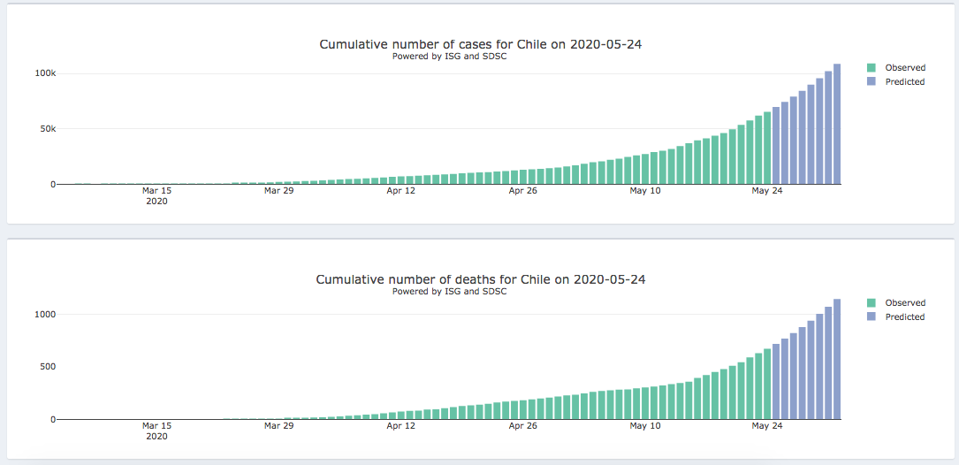Click green Observed color swatch in cases legend
The width and height of the screenshot is (959, 465).
pos(871,68)
